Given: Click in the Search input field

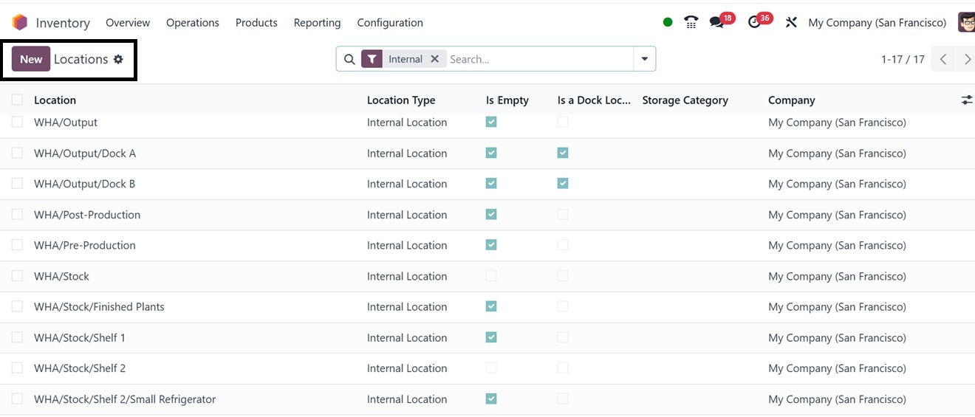Looking at the screenshot, I should 539,59.
